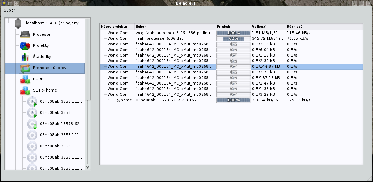Click the size cell 0 B/1,36 kB

coord(263,89)
